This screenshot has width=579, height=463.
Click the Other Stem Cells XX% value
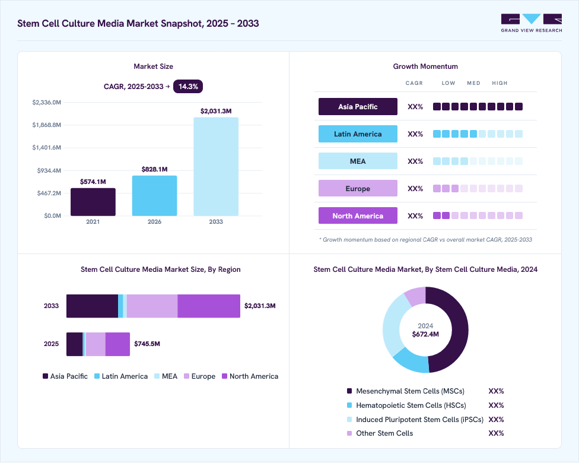click(497, 433)
